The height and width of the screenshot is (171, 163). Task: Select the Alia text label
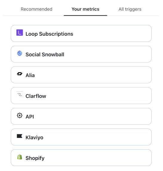[x=30, y=75]
